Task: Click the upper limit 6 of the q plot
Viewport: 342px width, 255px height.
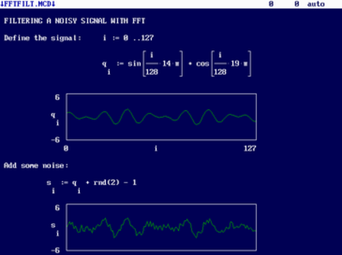Action: click(57, 97)
